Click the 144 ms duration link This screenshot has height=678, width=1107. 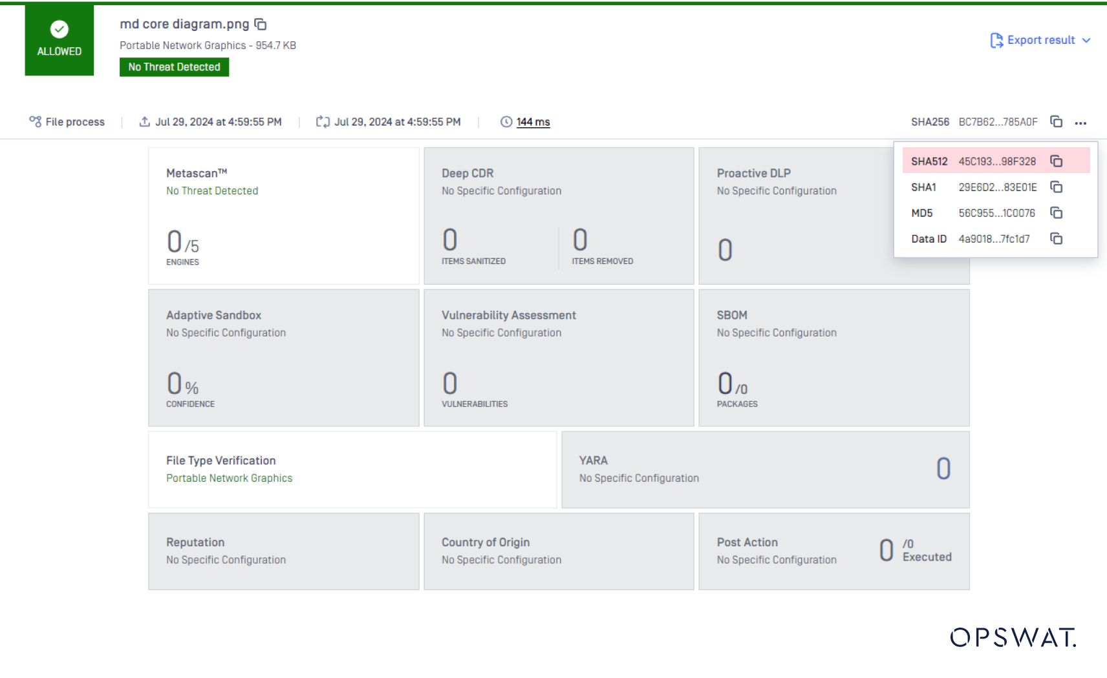(x=533, y=122)
